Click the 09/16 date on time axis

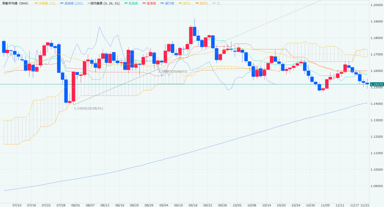193,206
